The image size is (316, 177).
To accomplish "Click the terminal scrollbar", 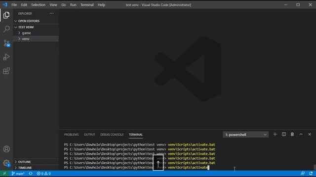I will tap(315, 167).
